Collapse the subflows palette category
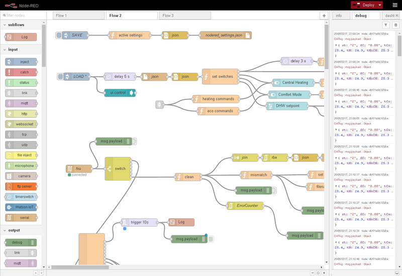This screenshot has width=402, height=276. click(x=21, y=25)
